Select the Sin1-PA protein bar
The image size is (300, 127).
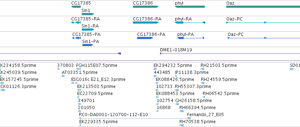pos(88,45)
